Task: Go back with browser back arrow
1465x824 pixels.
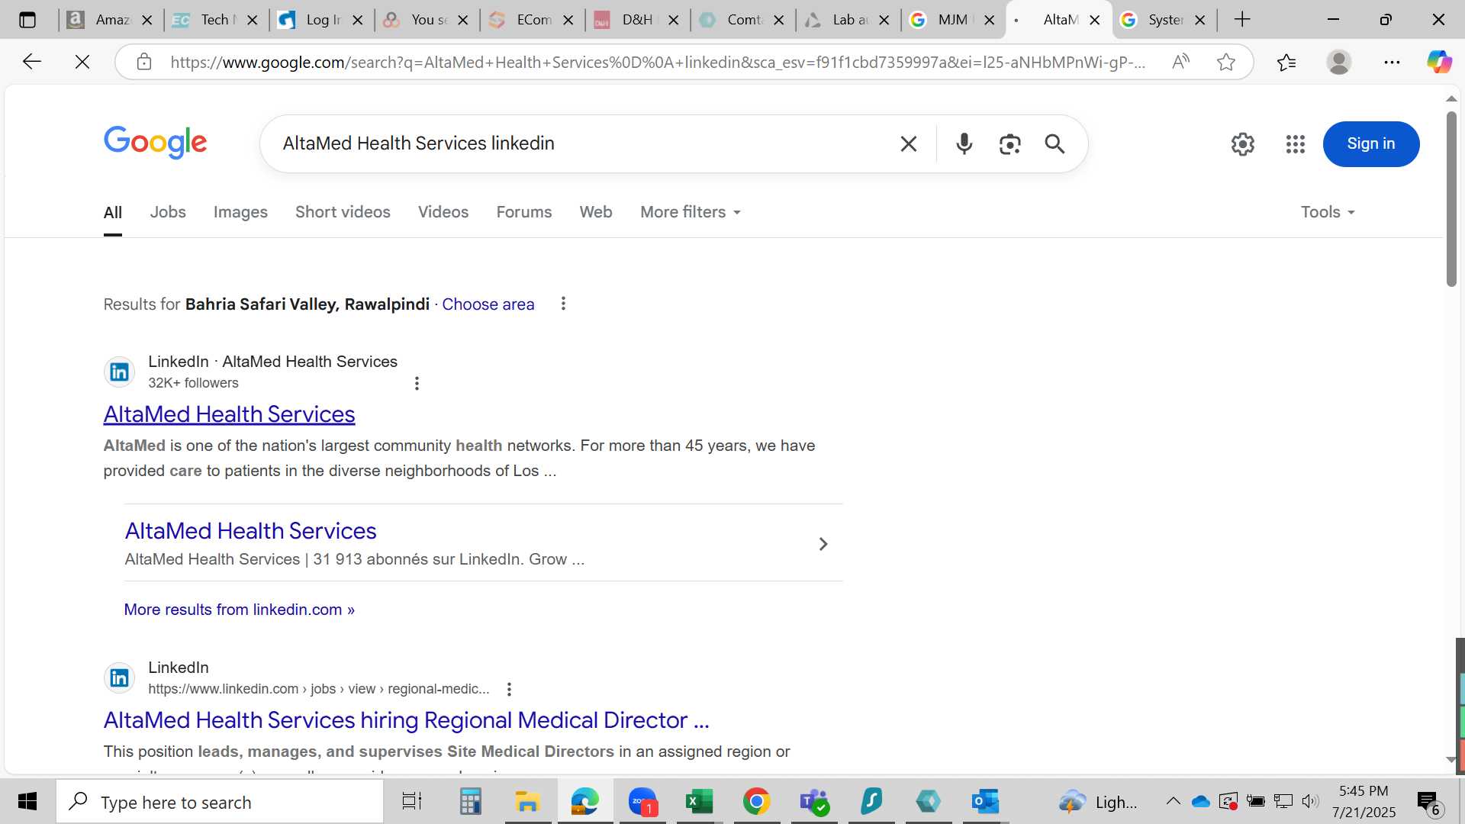Action: 31,62
